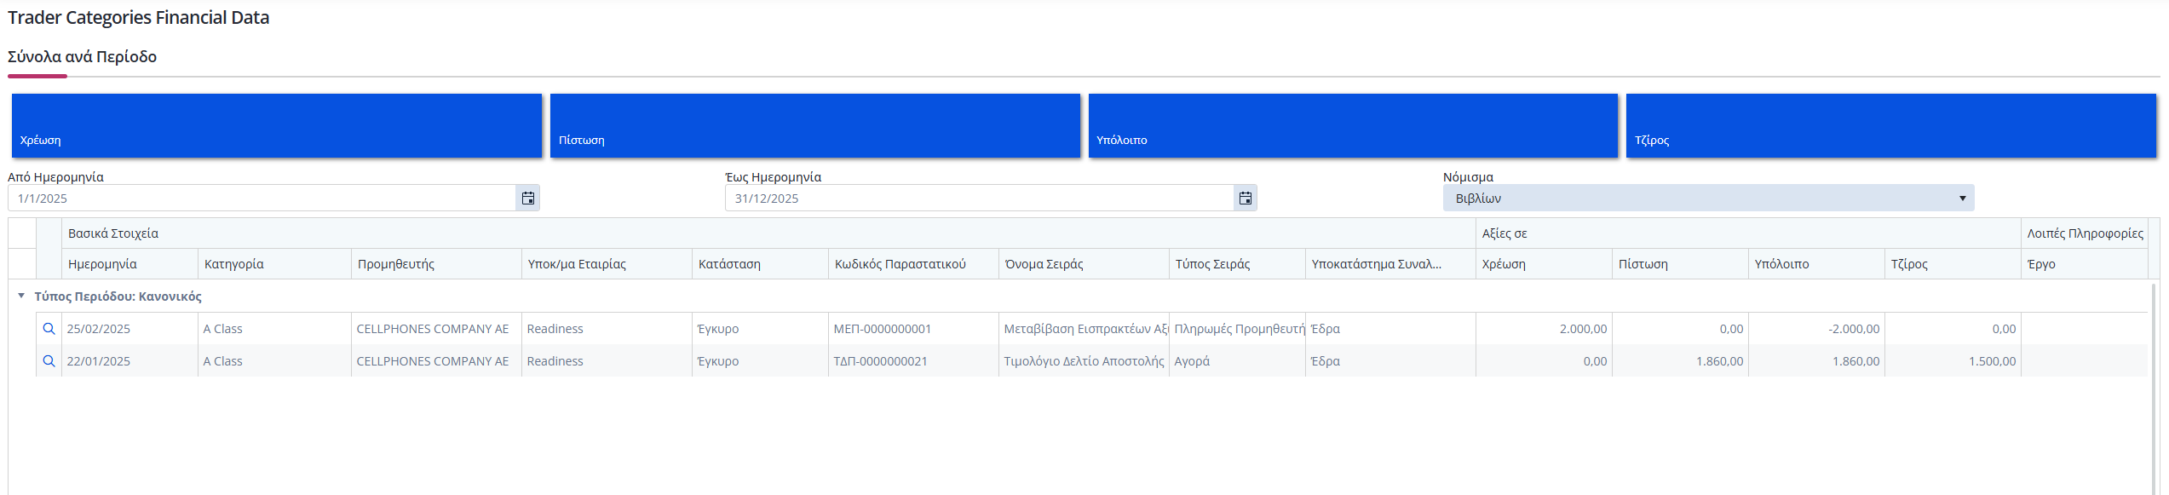Screen dimensions: 2169x495
Task: Select the Πληρωμές Προμηθευτή series type cell
Action: [1237, 329]
